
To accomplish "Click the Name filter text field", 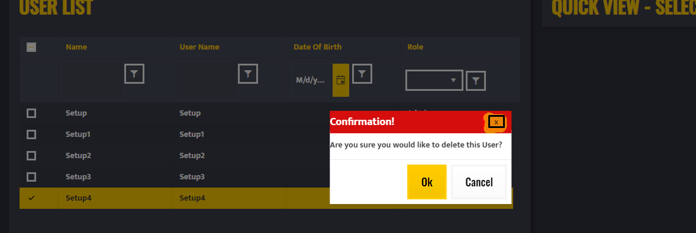I will point(92,80).
